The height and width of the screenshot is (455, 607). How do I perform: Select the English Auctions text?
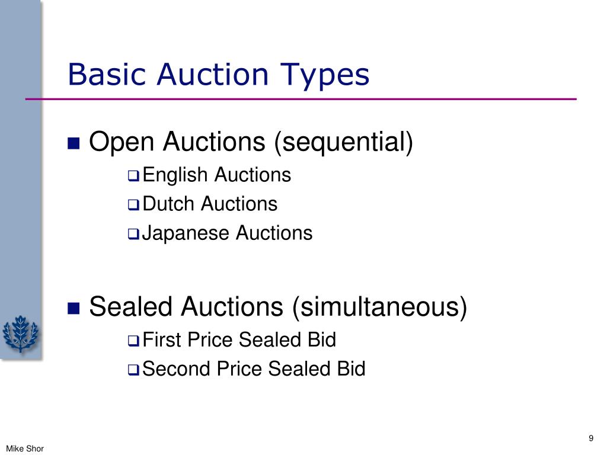pyautogui.click(x=217, y=175)
